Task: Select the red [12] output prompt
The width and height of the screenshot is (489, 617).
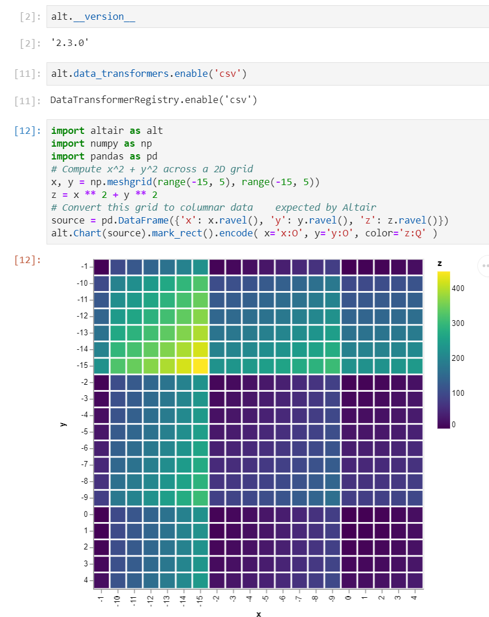Action: coord(28,260)
